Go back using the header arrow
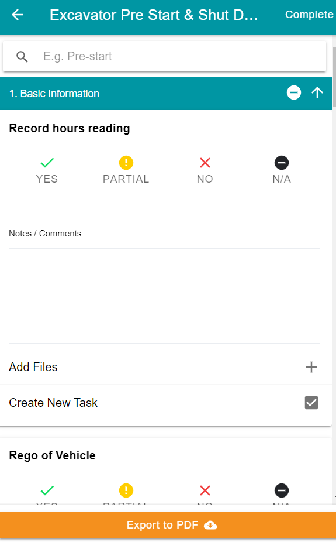The width and height of the screenshot is (336, 542). click(18, 15)
